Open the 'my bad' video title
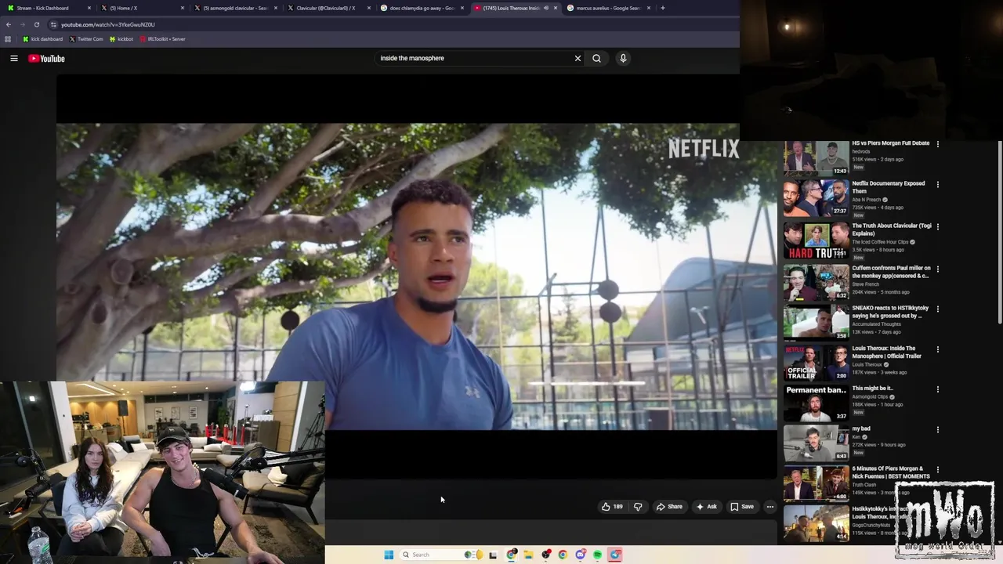This screenshot has width=1003, height=564. [x=861, y=428]
